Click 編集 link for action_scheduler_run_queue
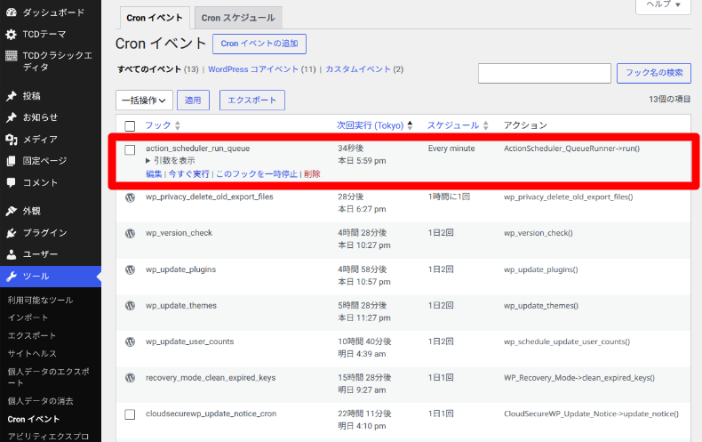Screen dimensions: 702x442 tap(154, 174)
